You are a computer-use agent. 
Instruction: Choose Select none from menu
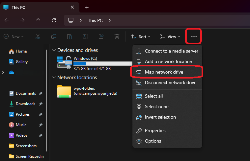click(167, 106)
